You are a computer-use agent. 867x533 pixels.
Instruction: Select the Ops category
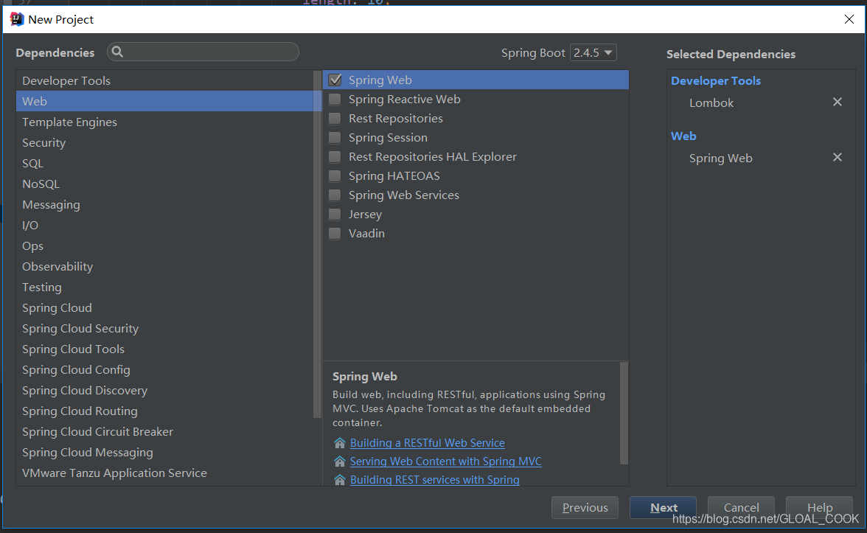[165, 246]
